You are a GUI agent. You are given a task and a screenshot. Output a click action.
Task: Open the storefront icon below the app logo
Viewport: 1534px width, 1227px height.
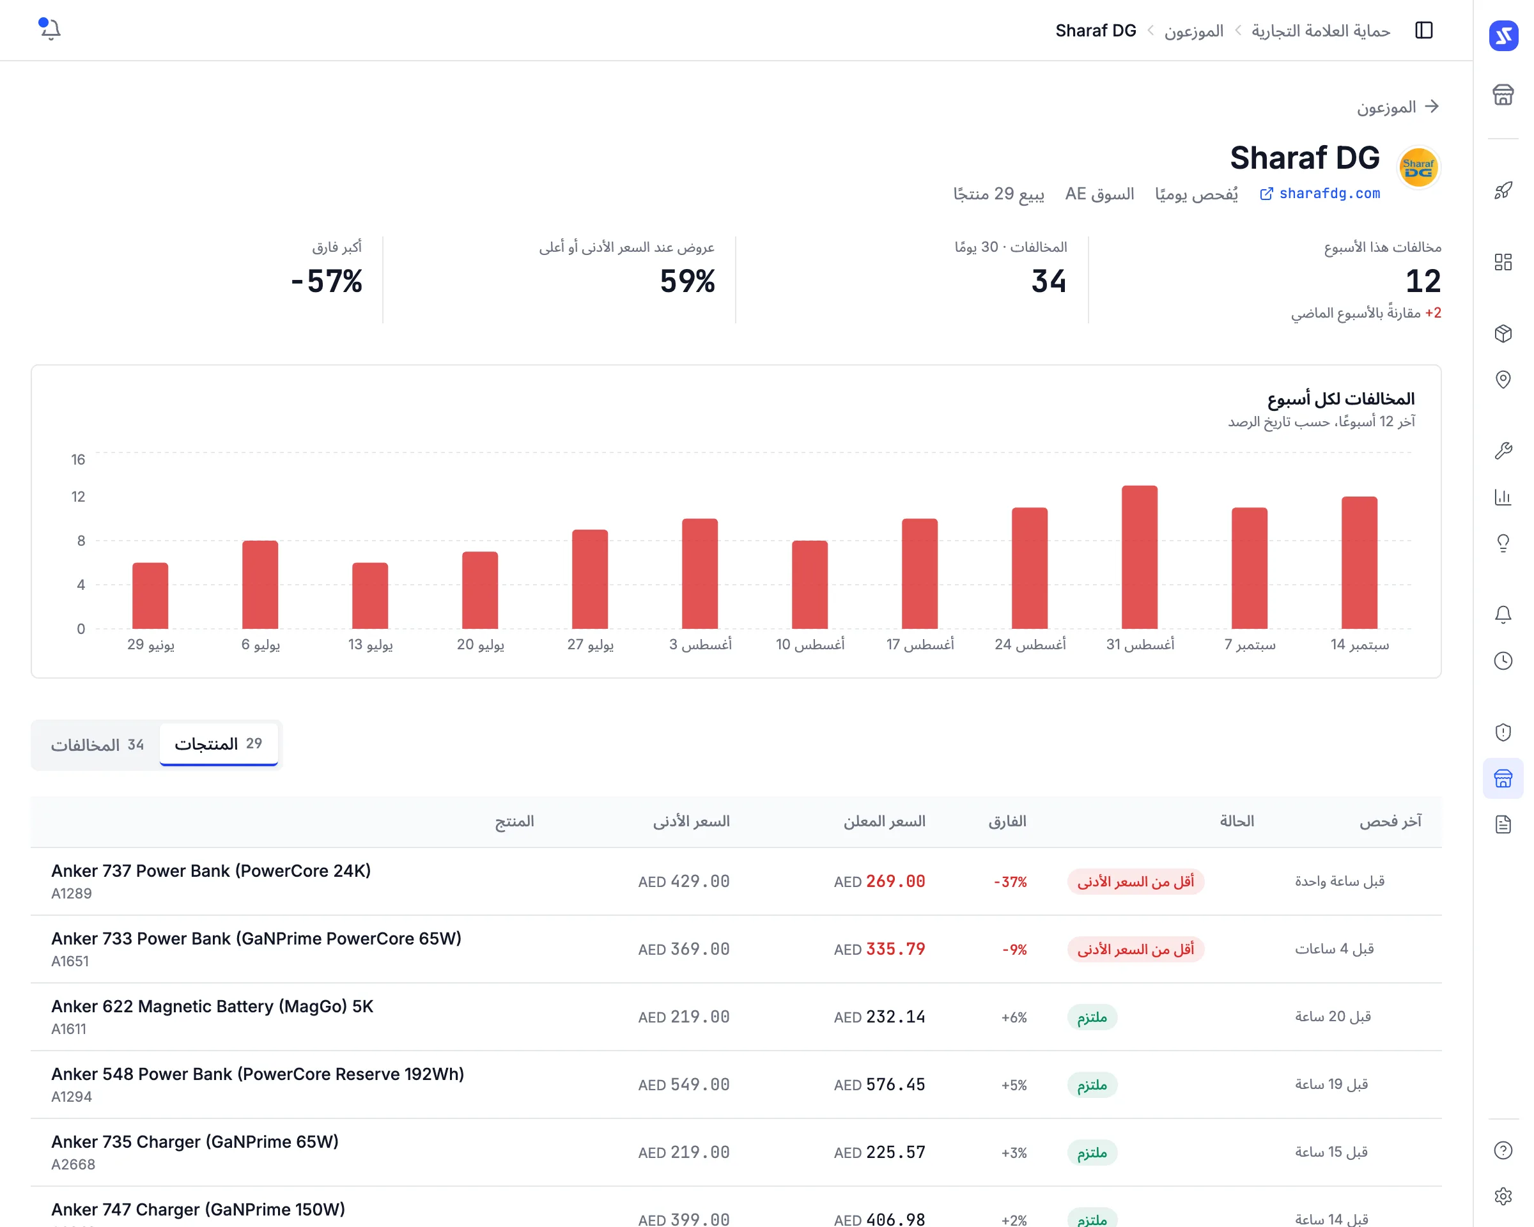click(1503, 95)
